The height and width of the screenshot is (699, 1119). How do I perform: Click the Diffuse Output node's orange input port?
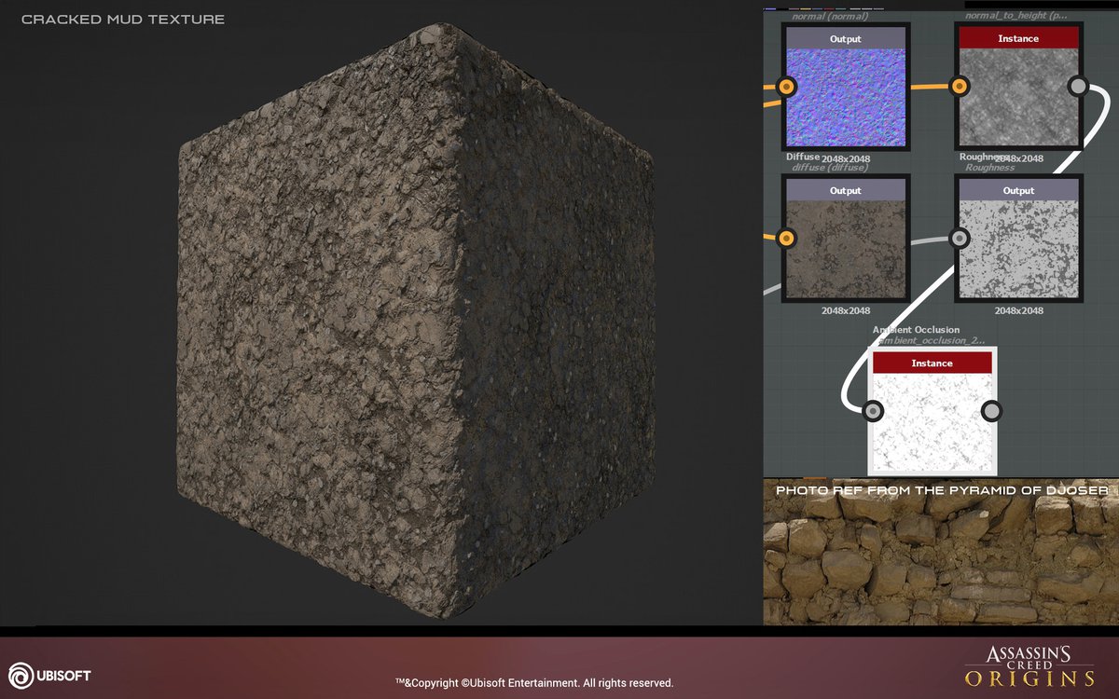pyautogui.click(x=786, y=239)
